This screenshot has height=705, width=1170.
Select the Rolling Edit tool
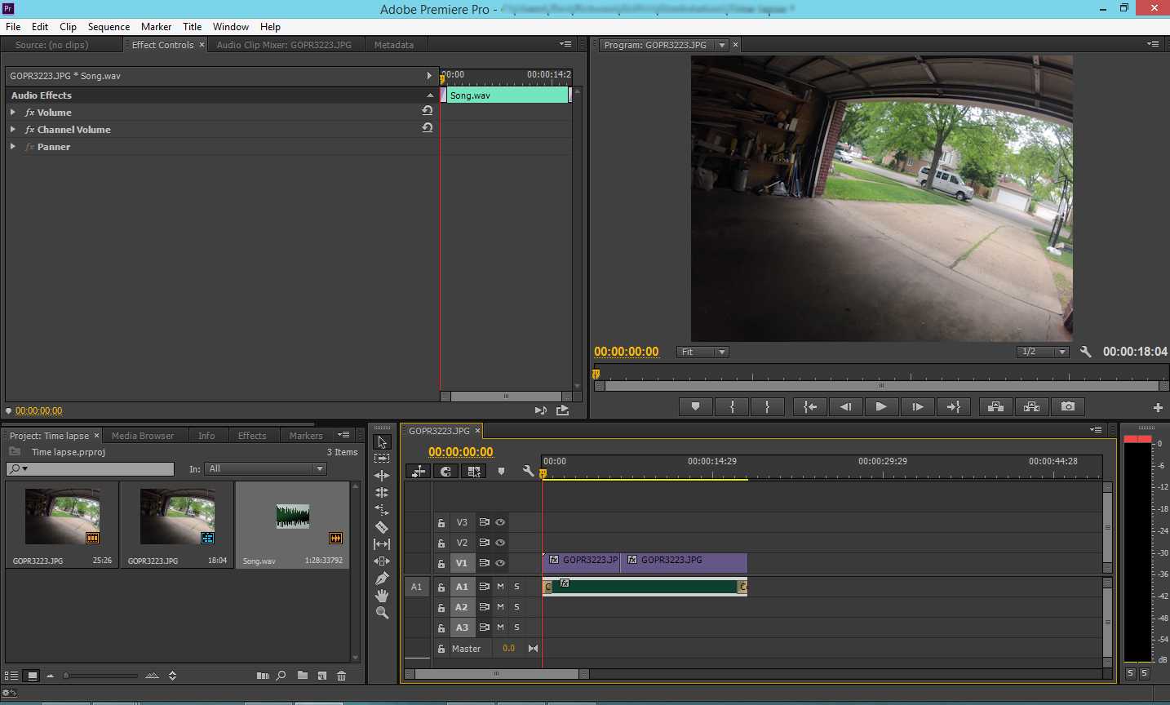[382, 493]
